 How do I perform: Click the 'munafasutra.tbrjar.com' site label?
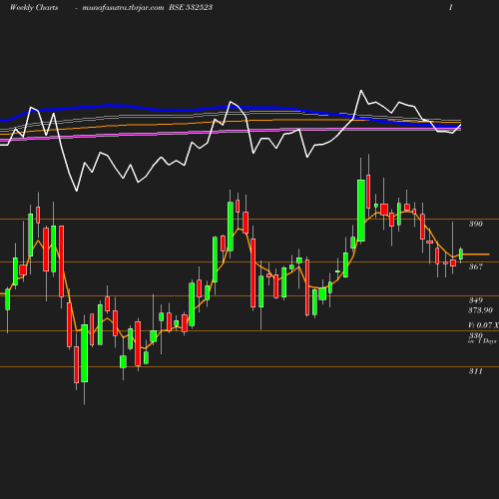[x=123, y=8]
